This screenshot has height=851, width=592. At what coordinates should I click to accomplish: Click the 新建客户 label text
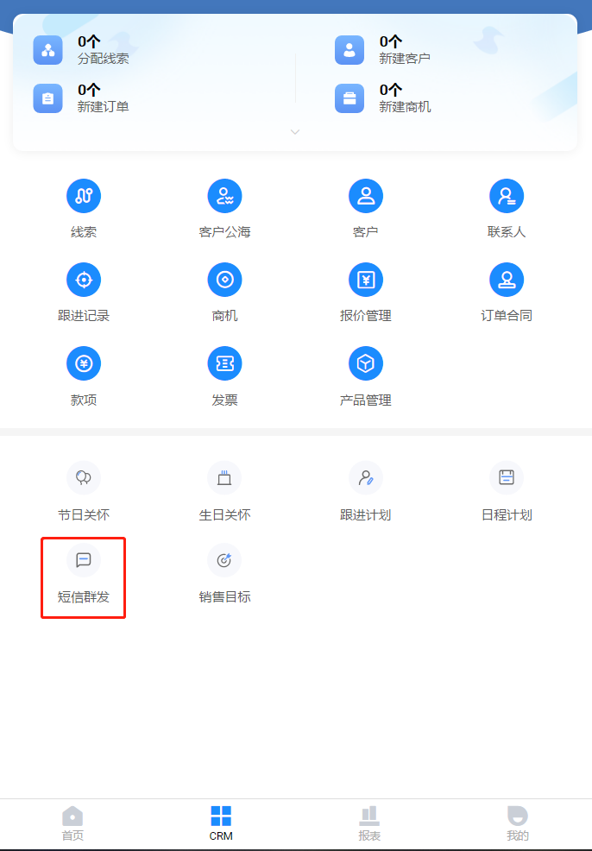[x=405, y=59]
